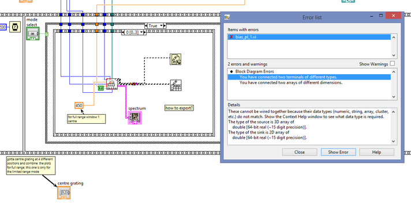Viewport: 411px width, 216px height.
Task: Go to next case of 0 [0..3] structure
Action: pos(145,32)
